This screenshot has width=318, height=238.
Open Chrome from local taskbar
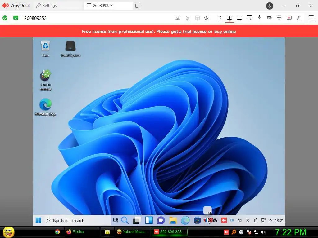tap(57, 232)
